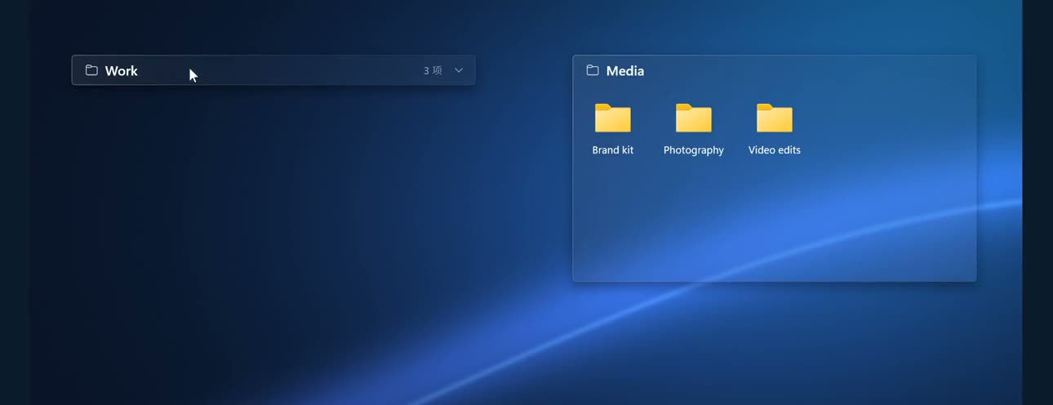
Task: Click the 3 项 item count label
Action: (433, 71)
